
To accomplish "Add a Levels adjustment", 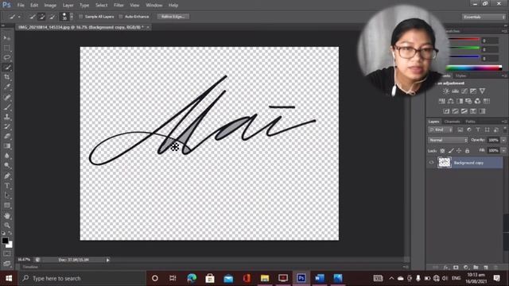I will coord(456,91).
